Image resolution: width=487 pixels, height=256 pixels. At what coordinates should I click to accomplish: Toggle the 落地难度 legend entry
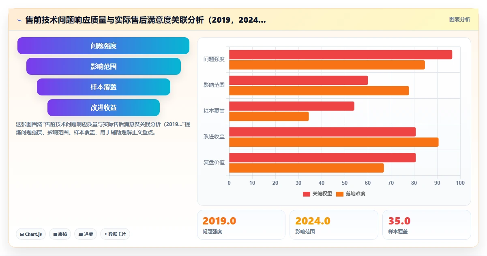pyautogui.click(x=351, y=194)
